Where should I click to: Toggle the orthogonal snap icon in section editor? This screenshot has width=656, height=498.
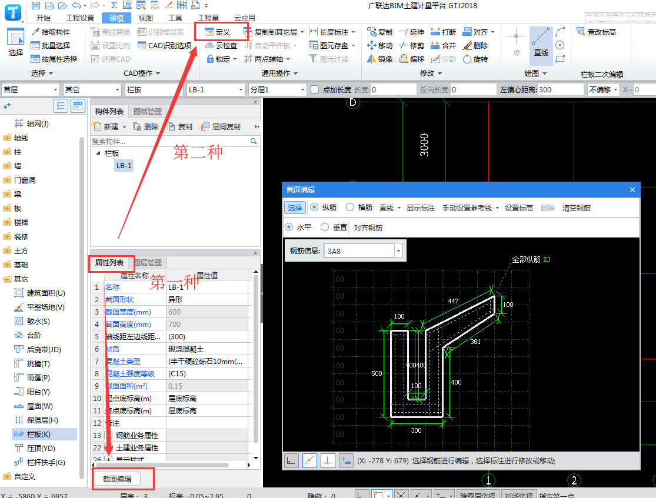291,461
